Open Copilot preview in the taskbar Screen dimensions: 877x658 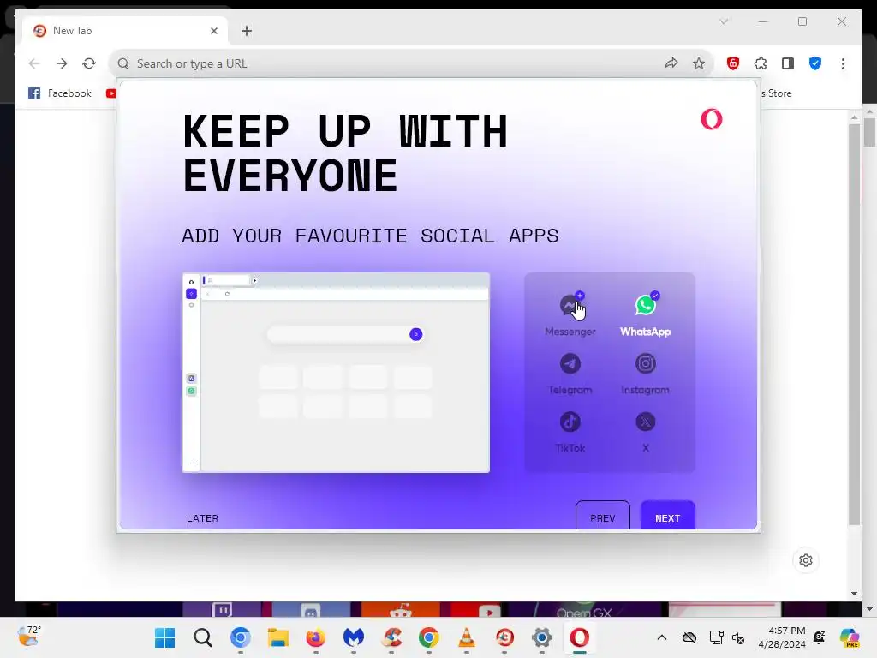(849, 637)
